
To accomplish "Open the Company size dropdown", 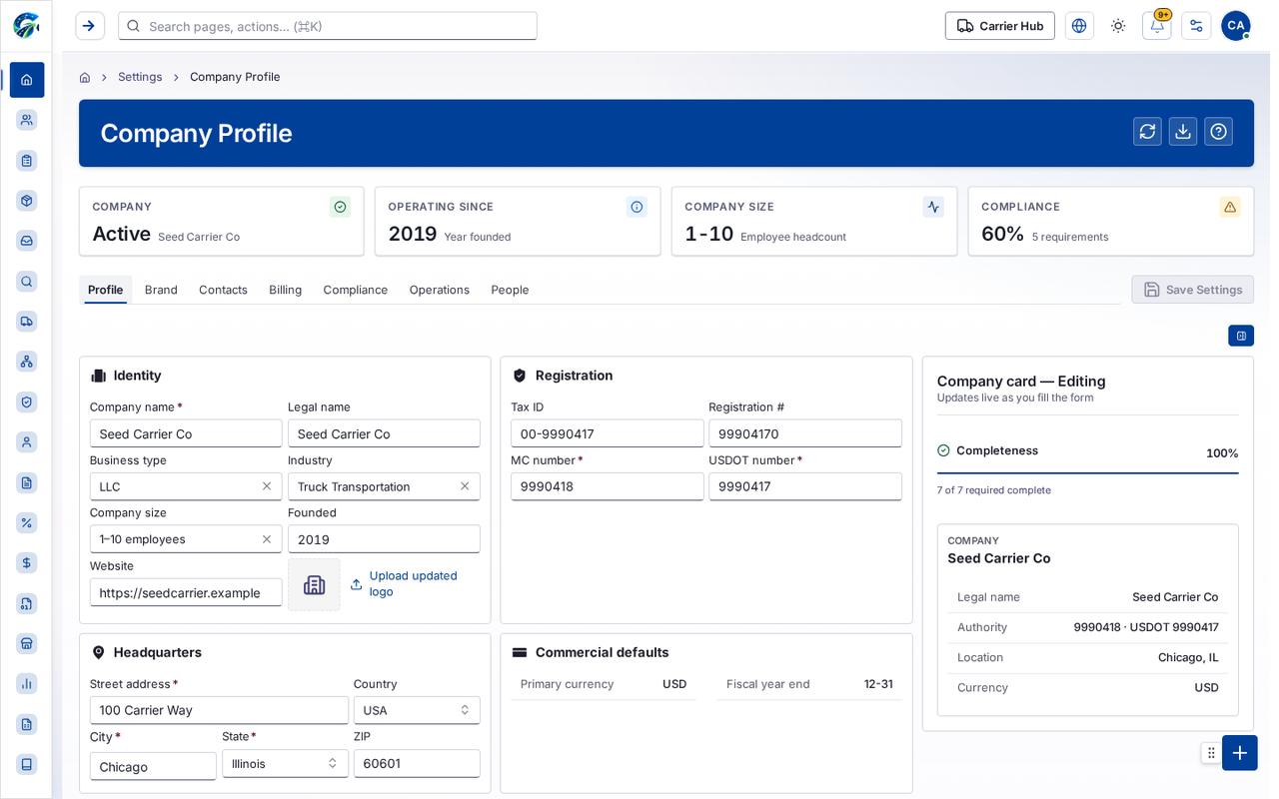I will 186,539.
